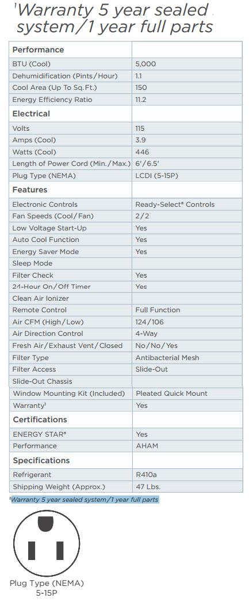
Task: Click the Electrical section header
Action: [31, 113]
